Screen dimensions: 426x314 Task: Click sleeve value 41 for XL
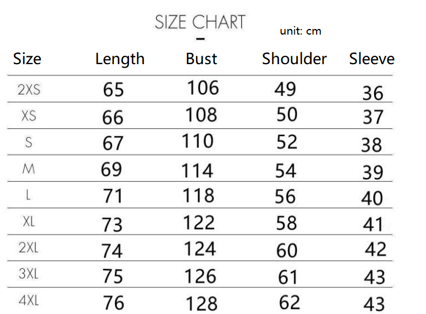(x=373, y=224)
